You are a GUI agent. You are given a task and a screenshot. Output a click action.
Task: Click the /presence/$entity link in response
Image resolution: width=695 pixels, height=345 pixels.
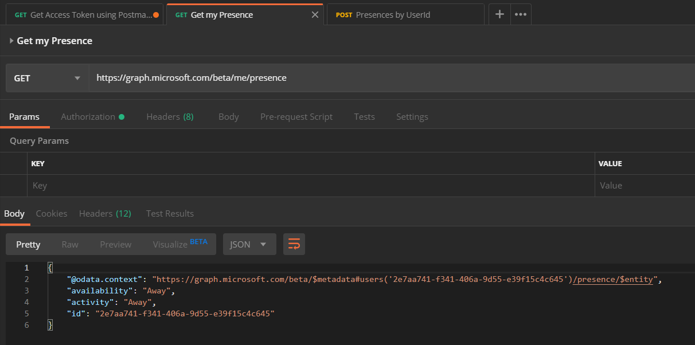(613, 280)
